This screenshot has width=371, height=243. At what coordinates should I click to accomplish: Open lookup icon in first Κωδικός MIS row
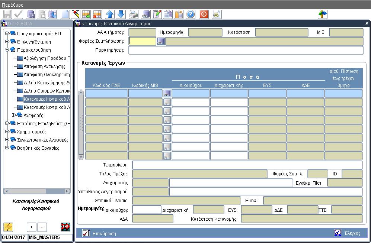(167, 93)
